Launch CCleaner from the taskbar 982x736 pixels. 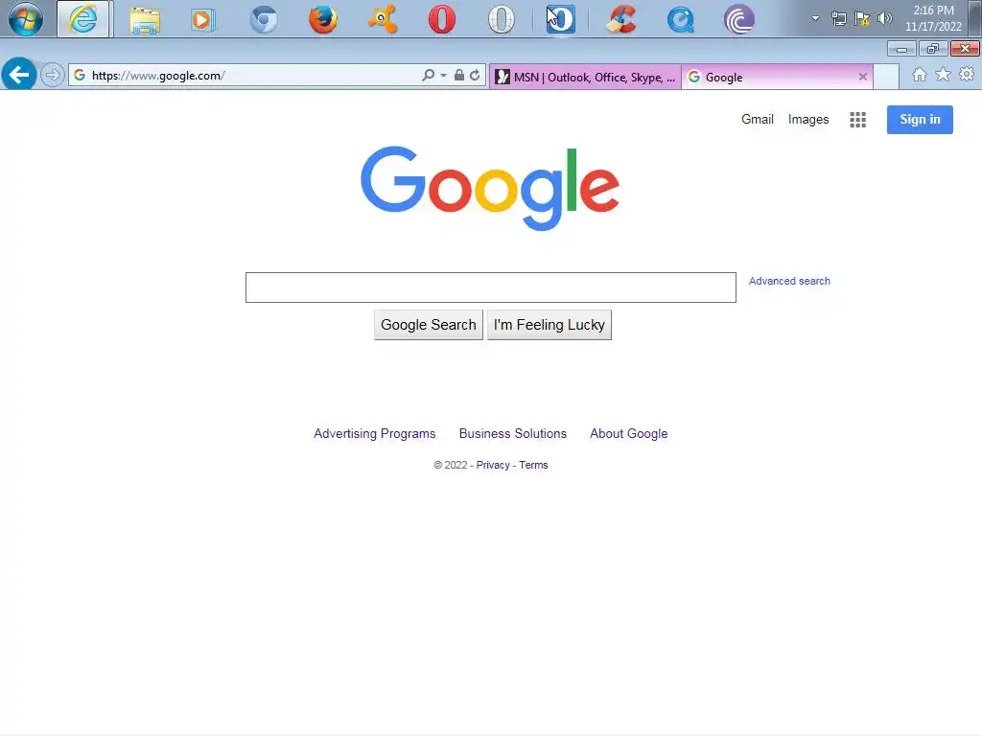point(620,19)
